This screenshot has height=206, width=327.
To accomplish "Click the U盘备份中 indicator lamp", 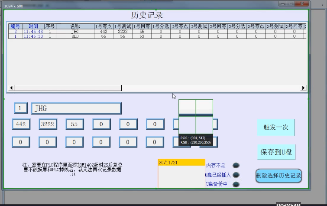I will (236, 184).
